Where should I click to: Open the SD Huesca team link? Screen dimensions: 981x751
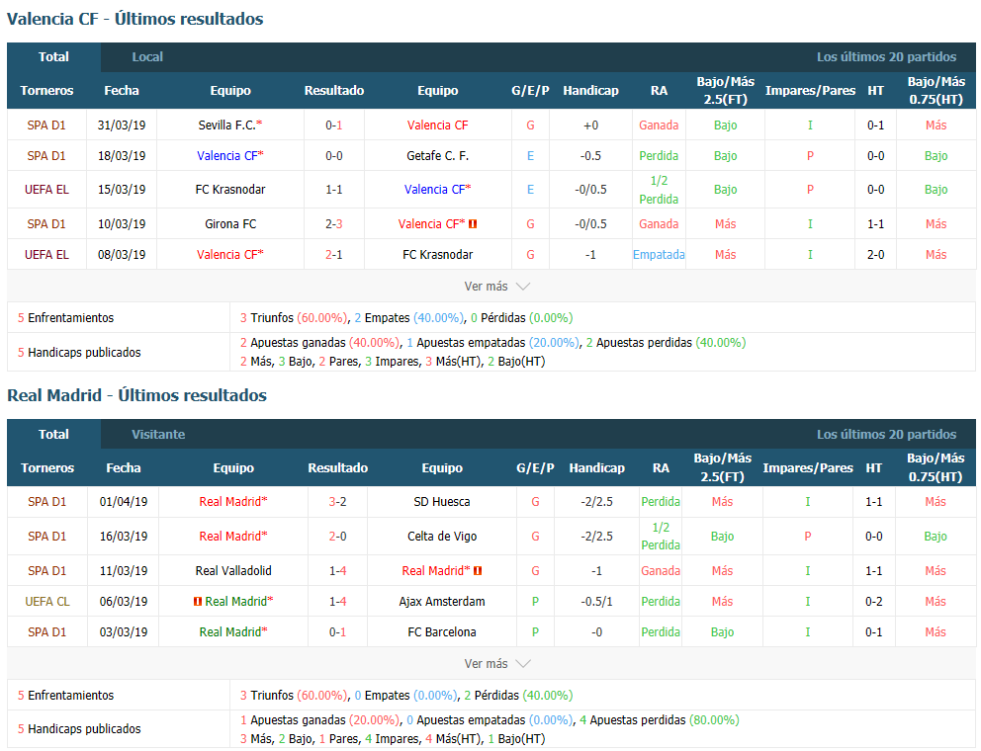[x=442, y=502]
